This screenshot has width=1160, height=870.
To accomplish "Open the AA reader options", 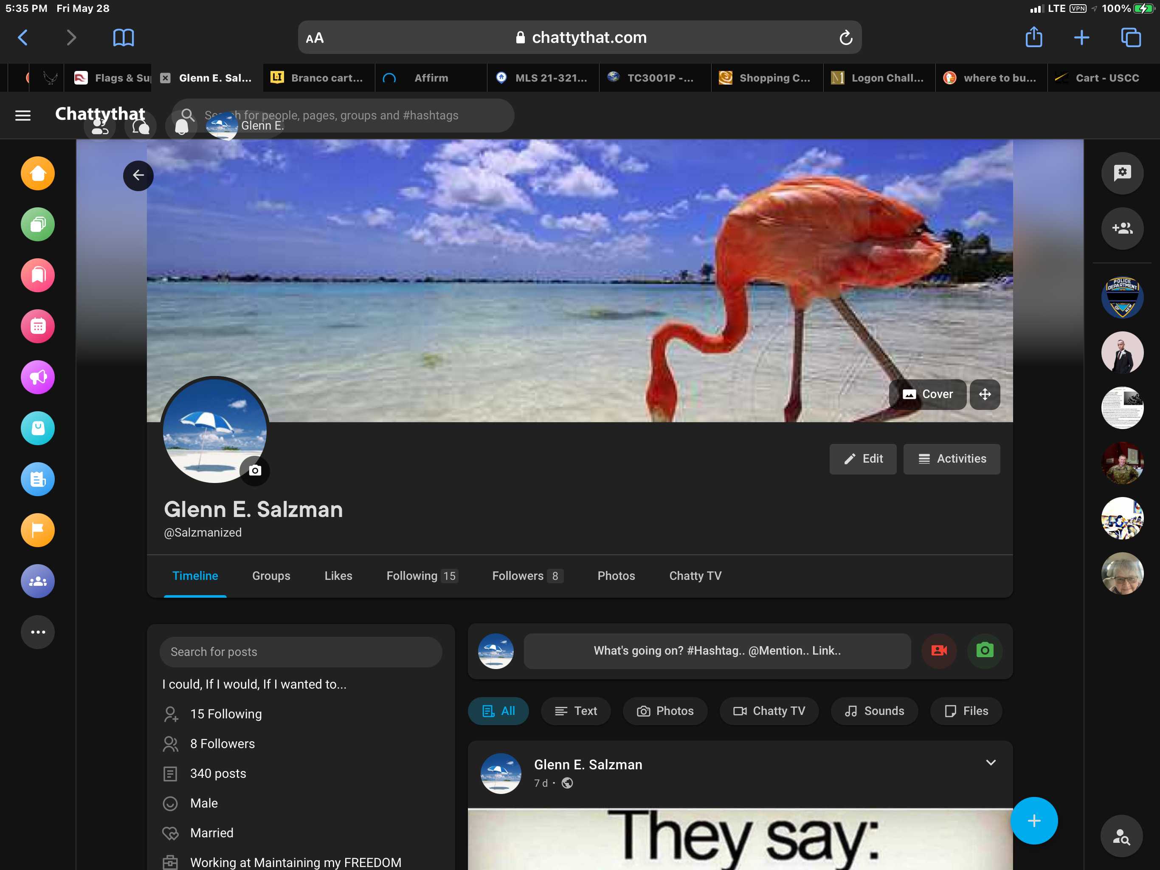I will (315, 38).
